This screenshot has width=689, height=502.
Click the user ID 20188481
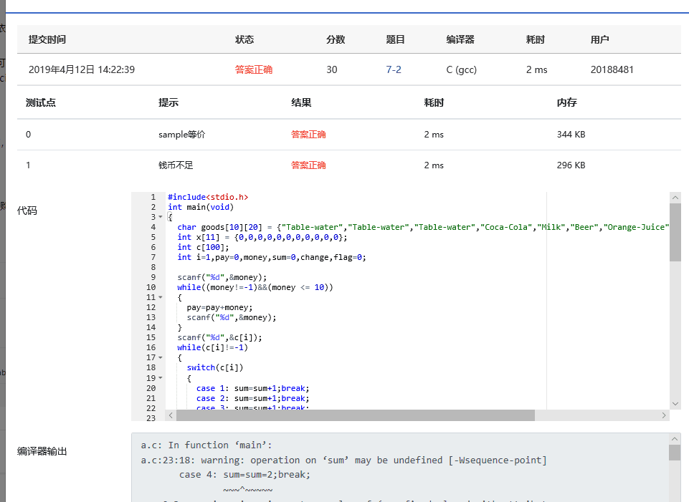(612, 69)
